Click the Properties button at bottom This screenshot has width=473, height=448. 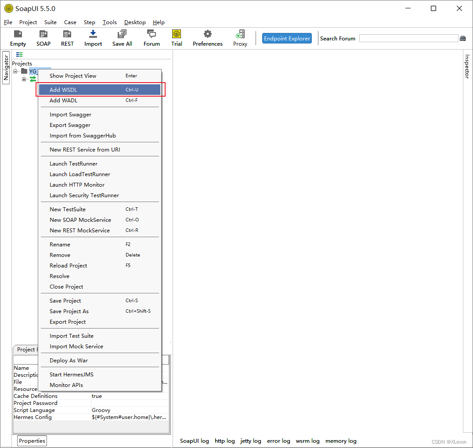click(x=32, y=441)
